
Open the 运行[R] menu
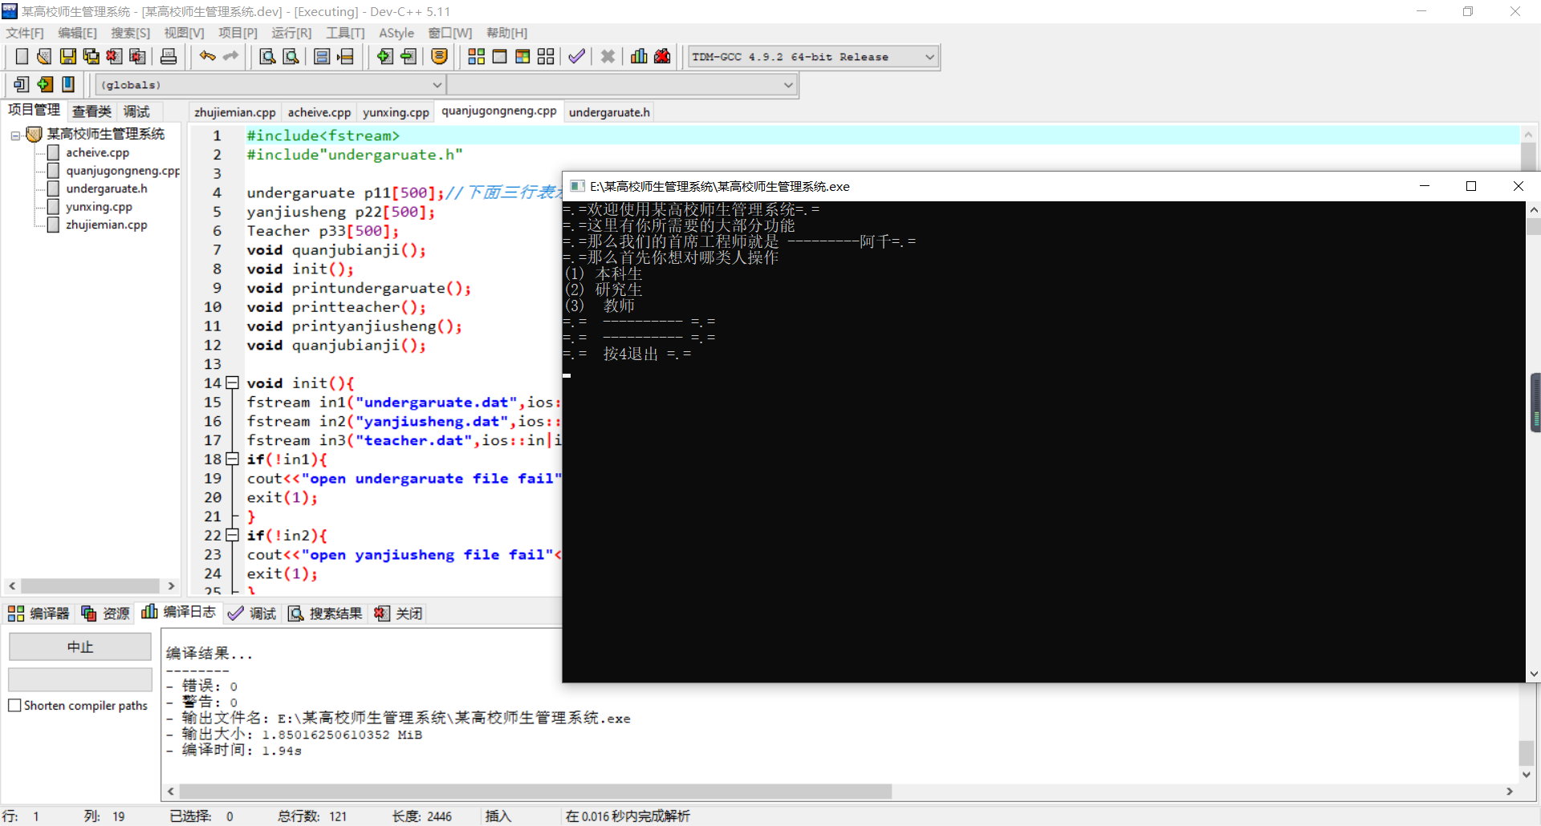pyautogui.click(x=291, y=33)
